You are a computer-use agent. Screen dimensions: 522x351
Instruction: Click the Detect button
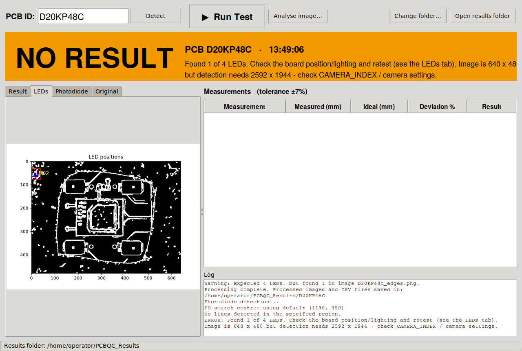click(x=155, y=16)
